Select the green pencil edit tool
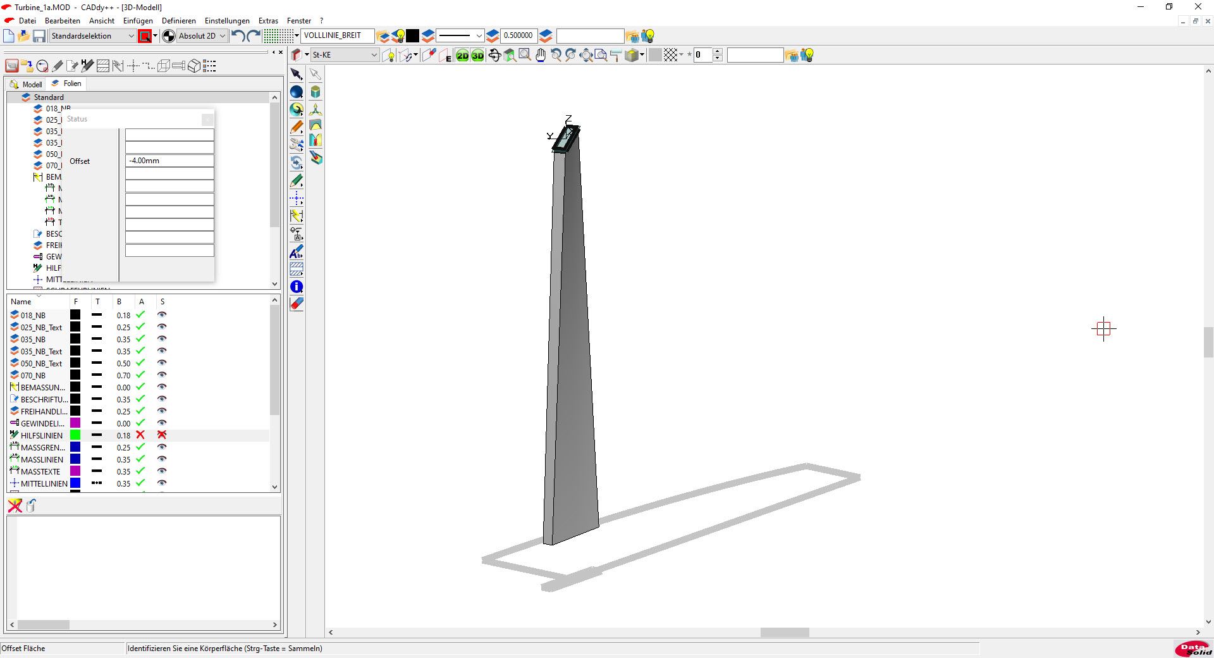The width and height of the screenshot is (1214, 658). [x=297, y=181]
